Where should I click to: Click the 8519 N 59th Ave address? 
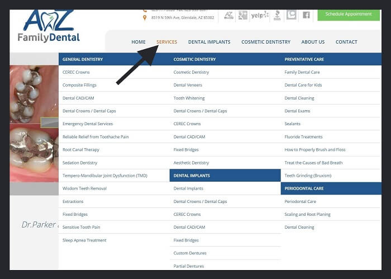click(x=183, y=18)
